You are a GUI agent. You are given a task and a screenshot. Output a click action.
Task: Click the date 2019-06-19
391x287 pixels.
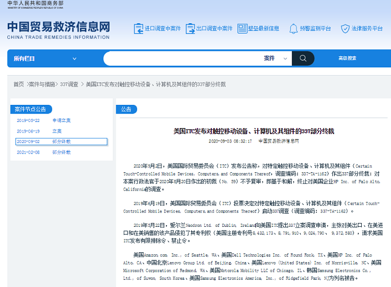(28, 131)
